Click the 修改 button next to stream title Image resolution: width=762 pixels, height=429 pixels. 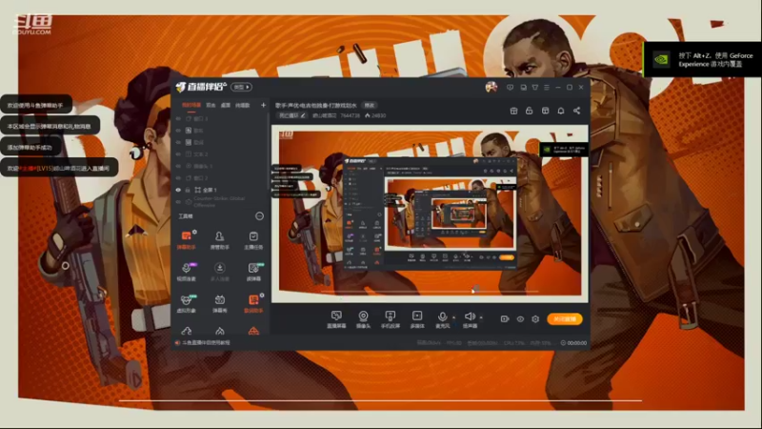point(370,105)
